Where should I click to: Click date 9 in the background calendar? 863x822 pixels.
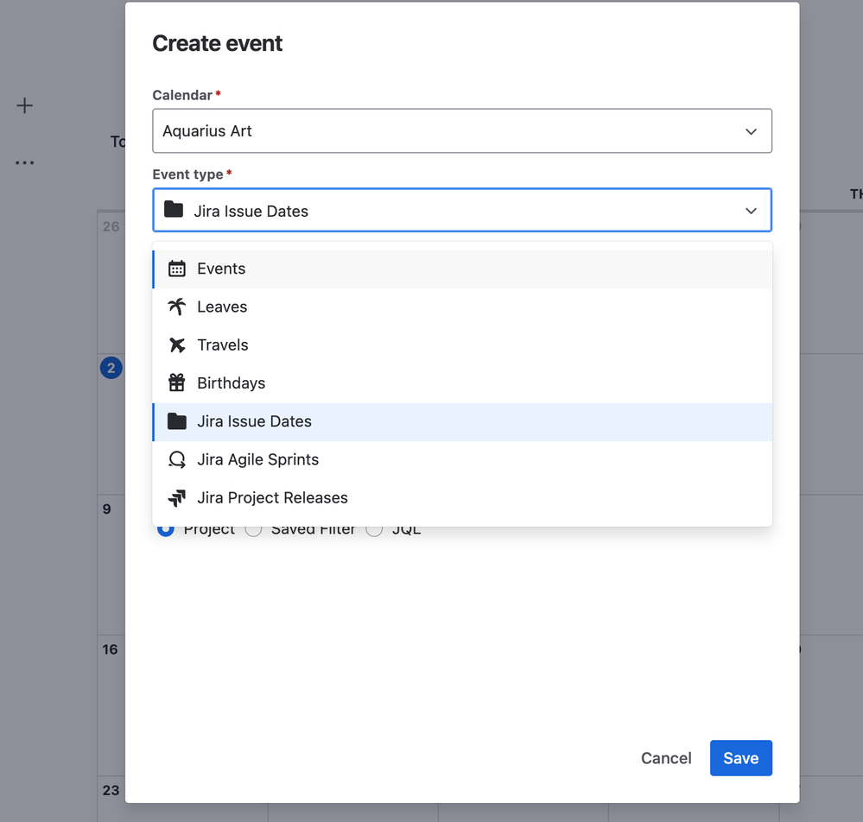[x=107, y=509]
